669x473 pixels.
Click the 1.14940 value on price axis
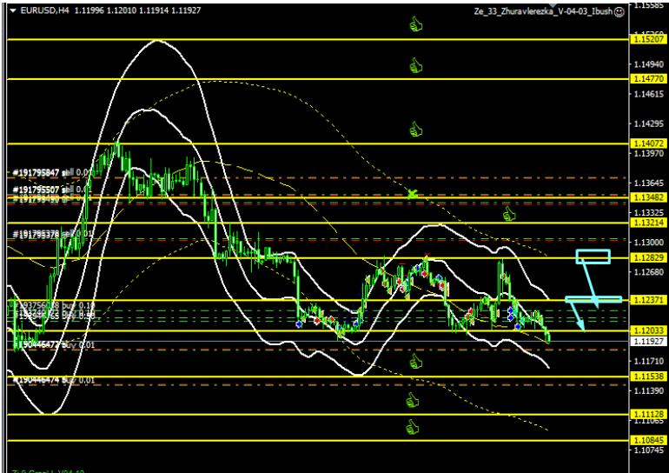click(649, 64)
